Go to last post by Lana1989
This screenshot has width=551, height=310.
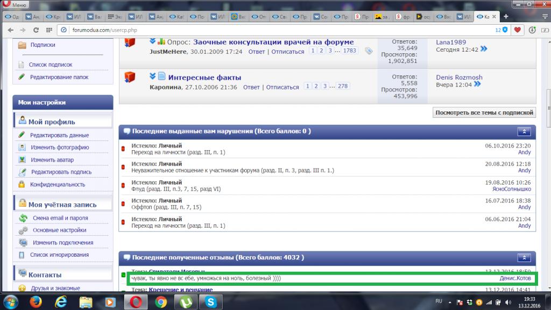(x=484, y=49)
